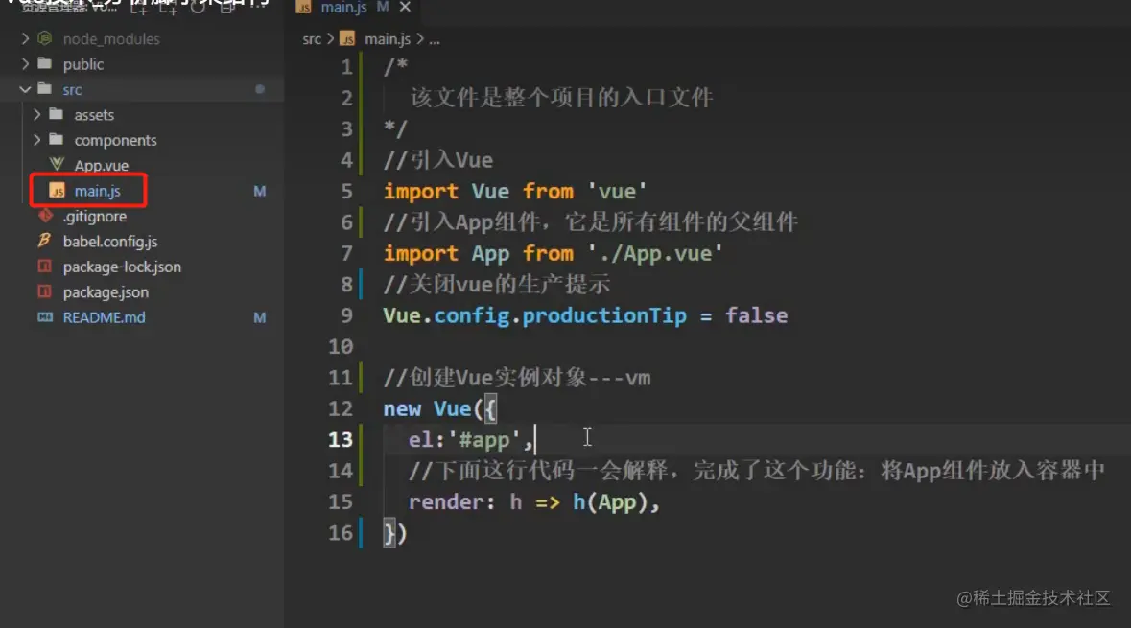Click the JS icon in the breadcrumb

[x=347, y=38]
